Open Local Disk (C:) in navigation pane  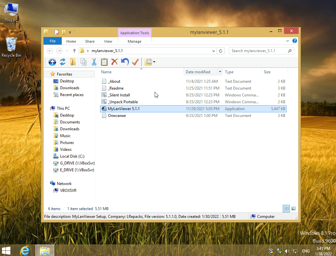[72, 156]
